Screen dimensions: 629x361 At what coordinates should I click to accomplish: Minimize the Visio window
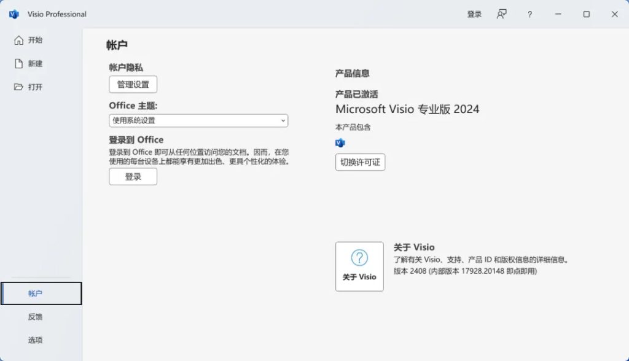[558, 14]
